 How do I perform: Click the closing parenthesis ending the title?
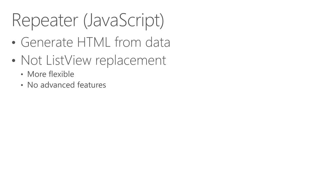click(x=162, y=20)
